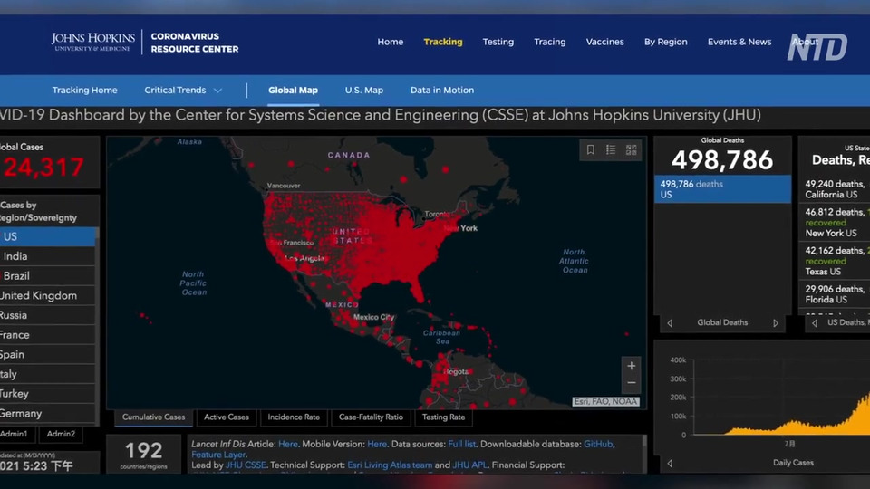Viewport: 870px width, 489px height.
Task: Select the Active Cases map tab
Action: 227,417
